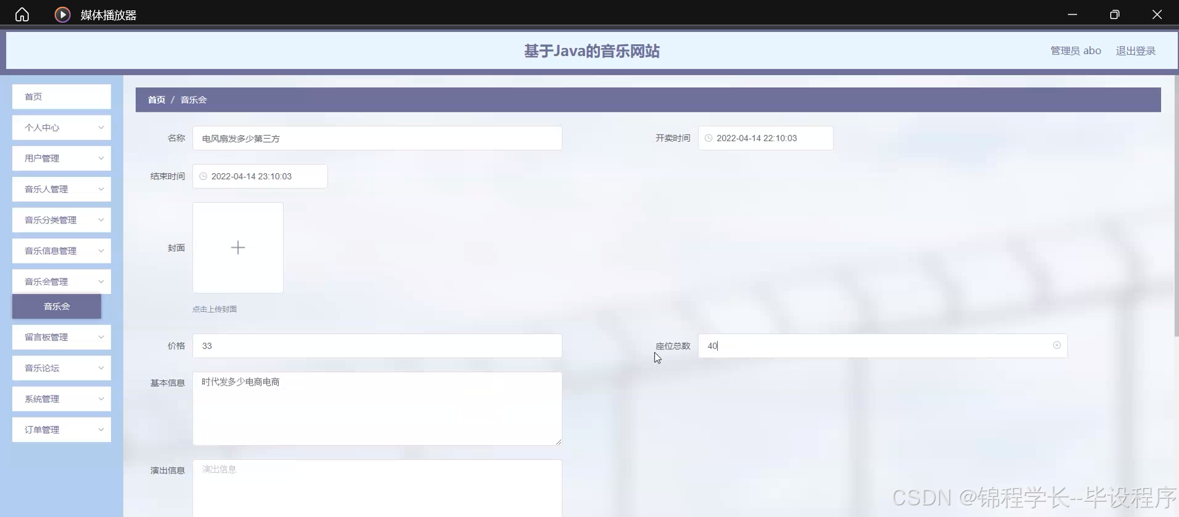The image size is (1179, 517).
Task: Click the 媒体播放器 title text
Action: 108,15
